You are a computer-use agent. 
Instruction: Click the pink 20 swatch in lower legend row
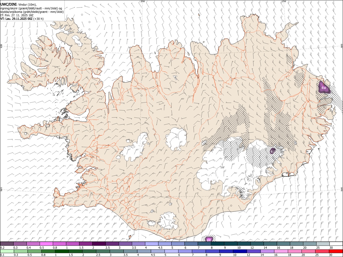tap(309, 251)
